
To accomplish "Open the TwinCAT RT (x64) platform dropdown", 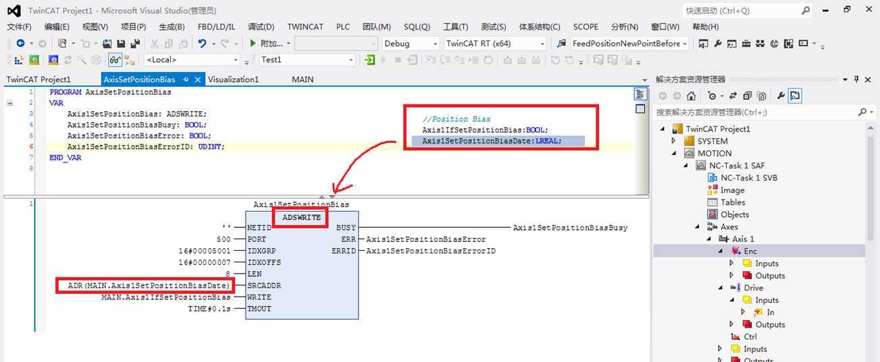I will point(542,43).
